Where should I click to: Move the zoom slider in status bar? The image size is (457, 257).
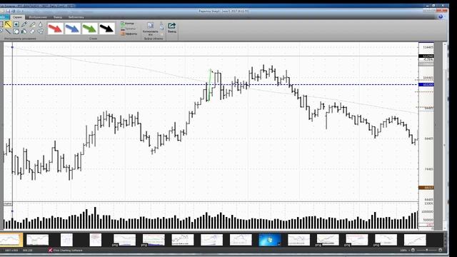tap(427, 250)
